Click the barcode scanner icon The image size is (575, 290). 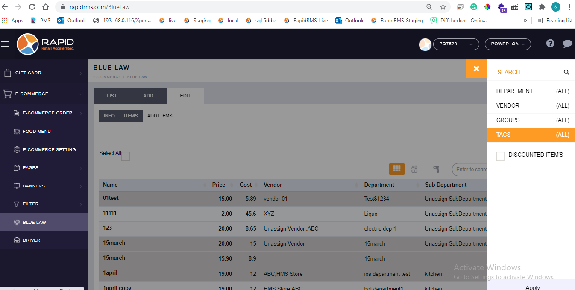click(x=436, y=169)
